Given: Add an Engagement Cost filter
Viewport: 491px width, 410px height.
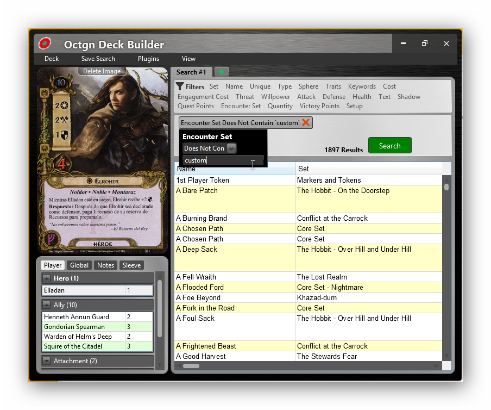Looking at the screenshot, I should pyautogui.click(x=203, y=97).
